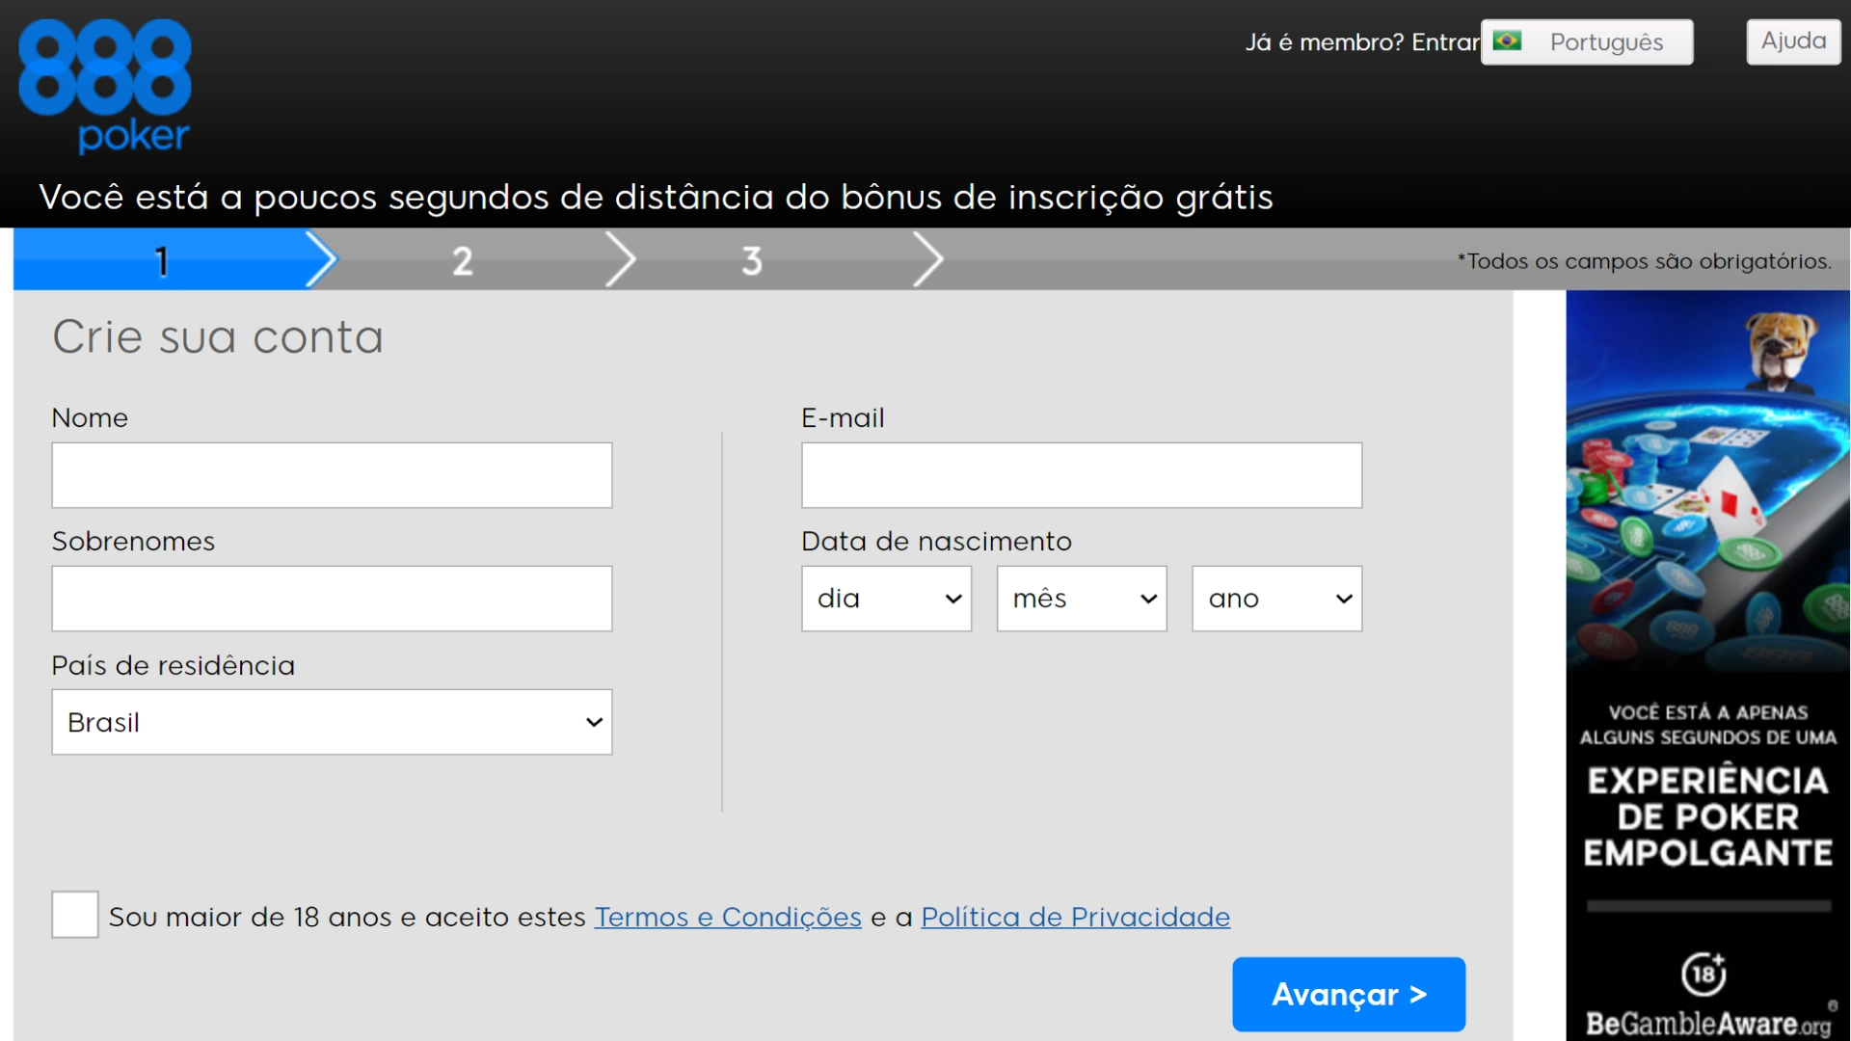Click the Brazilian flag language icon

[1509, 41]
